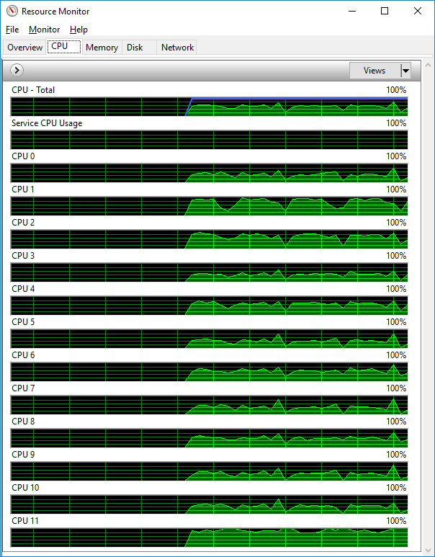Click the CPU 3 usage graph
This screenshot has height=557, width=435.
pyautogui.click(x=209, y=272)
